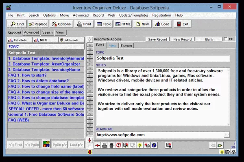Viewport: 244px width, 162px height.
Task: Click the red down arrow below alphabet bar
Action: tap(89, 140)
